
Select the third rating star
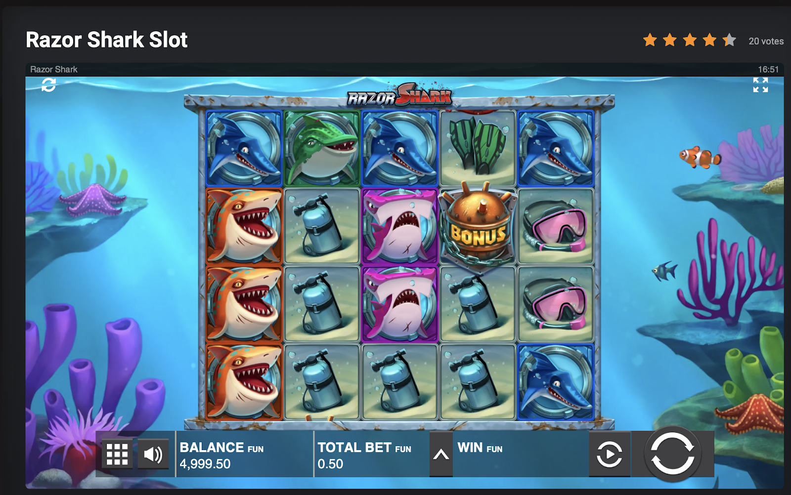coord(690,40)
